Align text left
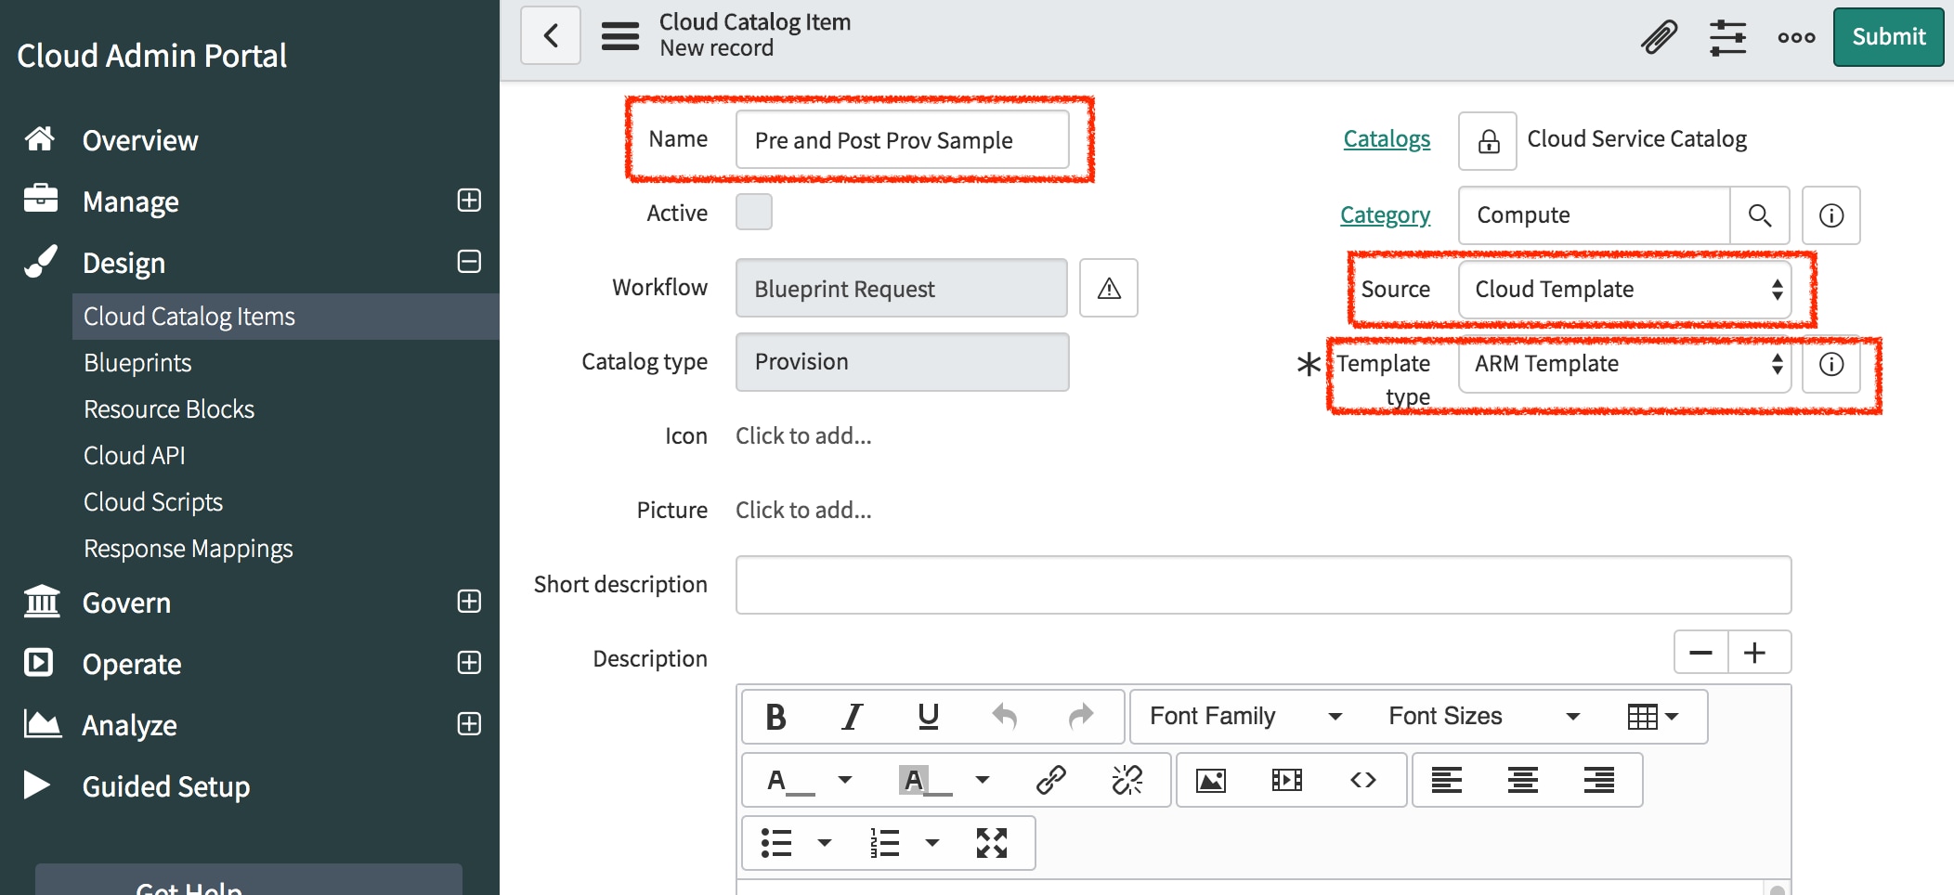This screenshot has width=1954, height=895. (x=1447, y=781)
